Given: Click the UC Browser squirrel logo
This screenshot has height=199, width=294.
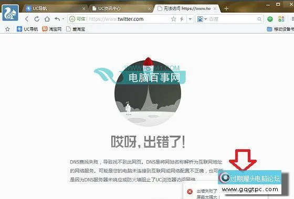Looking at the screenshot, I should click(10, 13).
